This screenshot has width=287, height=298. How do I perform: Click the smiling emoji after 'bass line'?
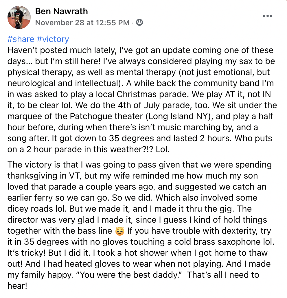[x=119, y=231]
